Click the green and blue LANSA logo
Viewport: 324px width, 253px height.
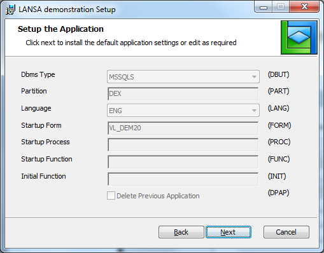pos(299,38)
